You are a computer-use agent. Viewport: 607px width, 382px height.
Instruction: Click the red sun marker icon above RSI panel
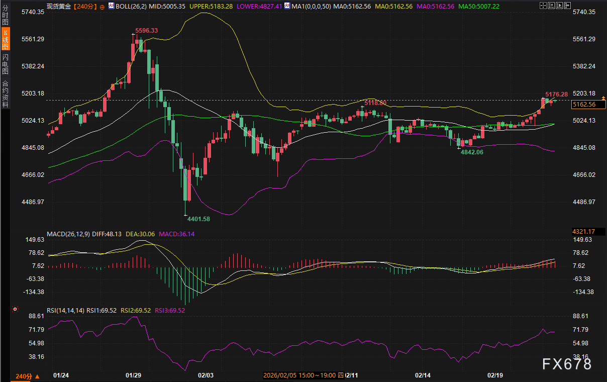pos(15,309)
